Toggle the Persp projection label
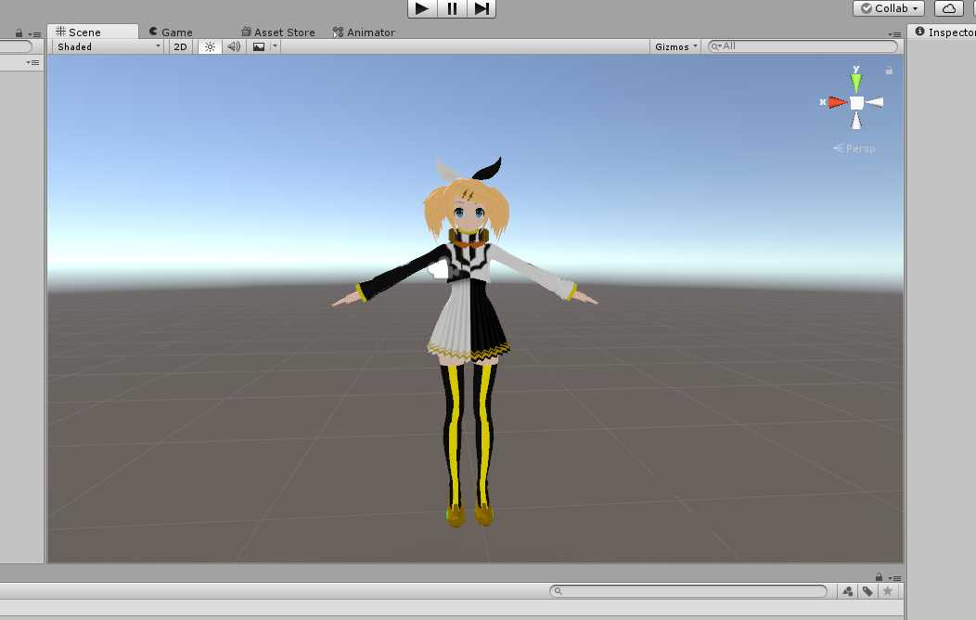This screenshot has height=620, width=976. [854, 149]
